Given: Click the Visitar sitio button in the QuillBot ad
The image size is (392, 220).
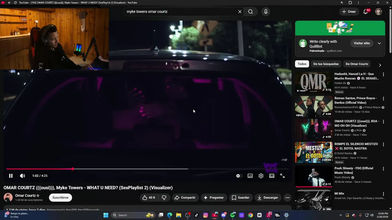Looking at the screenshot, I should 362,43.
